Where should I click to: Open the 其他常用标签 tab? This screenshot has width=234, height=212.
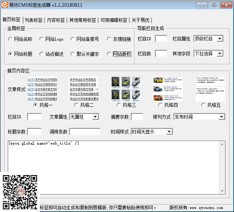coord(83,20)
